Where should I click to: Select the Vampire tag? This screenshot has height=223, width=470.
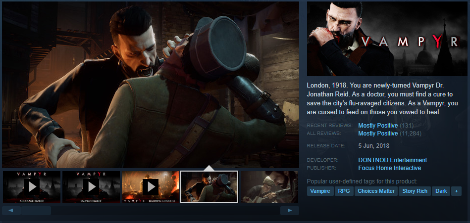320,191
